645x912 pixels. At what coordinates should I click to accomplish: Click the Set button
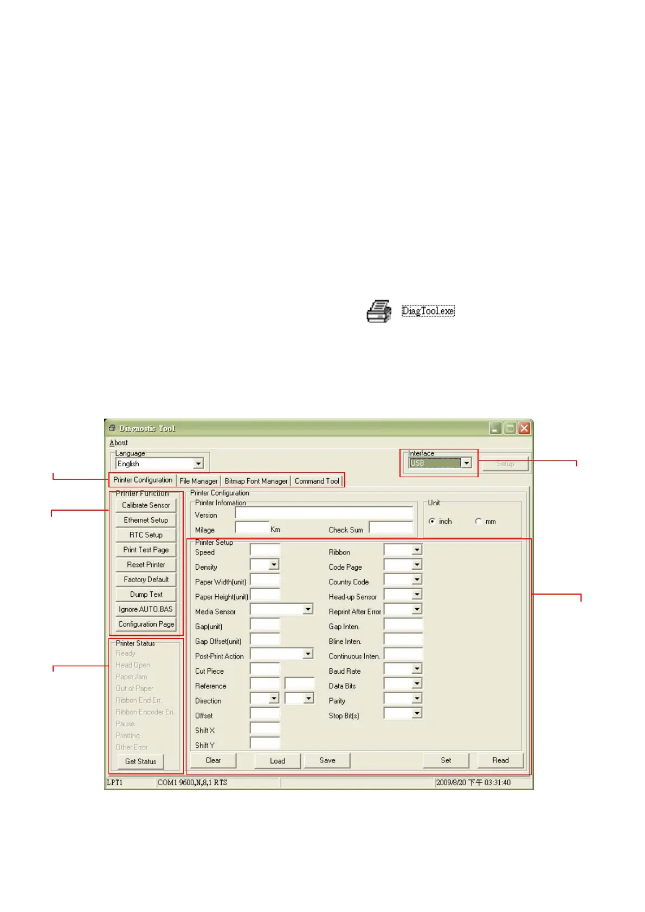point(446,761)
